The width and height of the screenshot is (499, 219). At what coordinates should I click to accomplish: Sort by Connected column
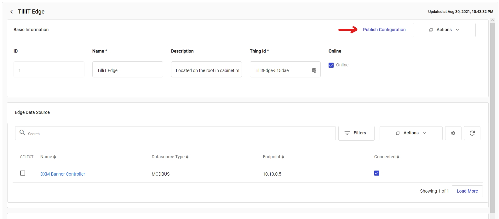click(398, 157)
